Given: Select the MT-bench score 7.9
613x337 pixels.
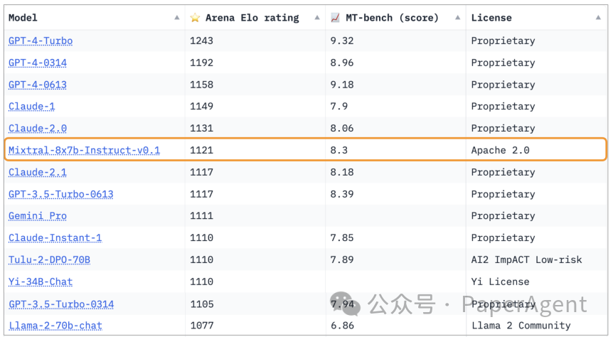Looking at the screenshot, I should [339, 107].
